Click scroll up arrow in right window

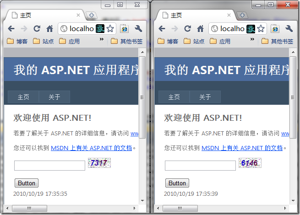coord(293,52)
